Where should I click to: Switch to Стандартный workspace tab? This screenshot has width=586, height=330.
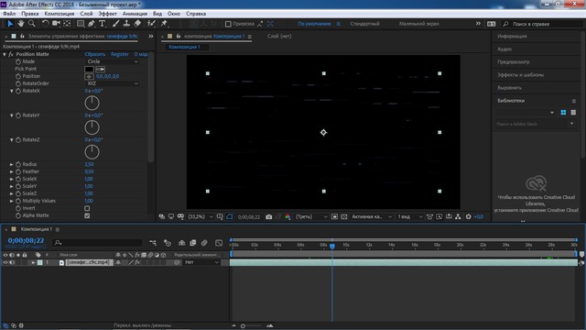point(364,24)
